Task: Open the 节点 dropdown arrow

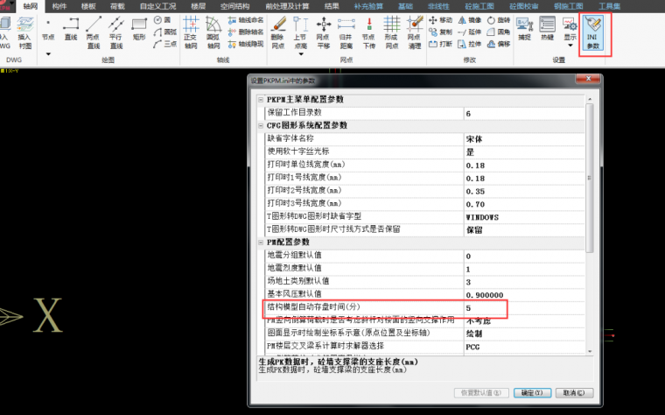Action: 49,54
